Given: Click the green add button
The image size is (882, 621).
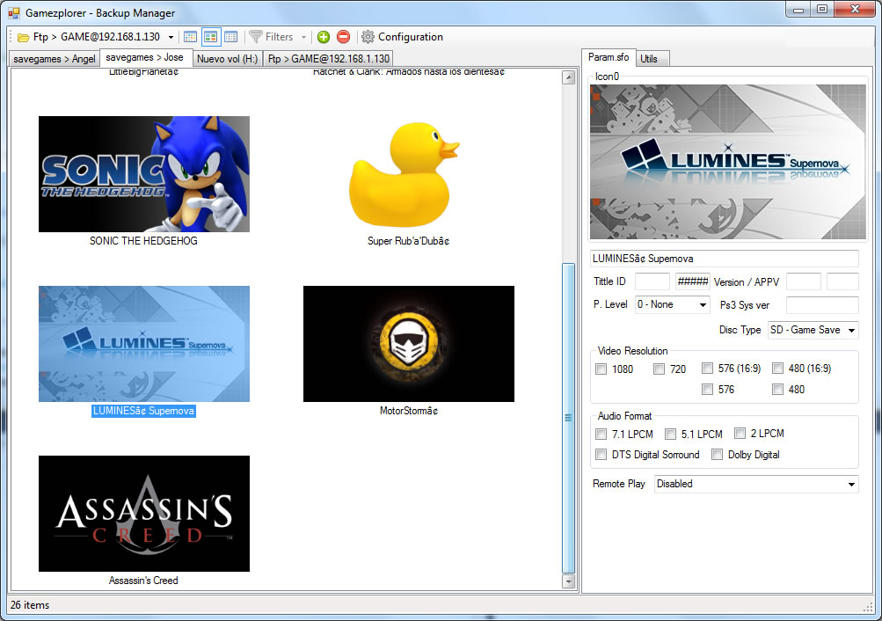Looking at the screenshot, I should pos(324,37).
